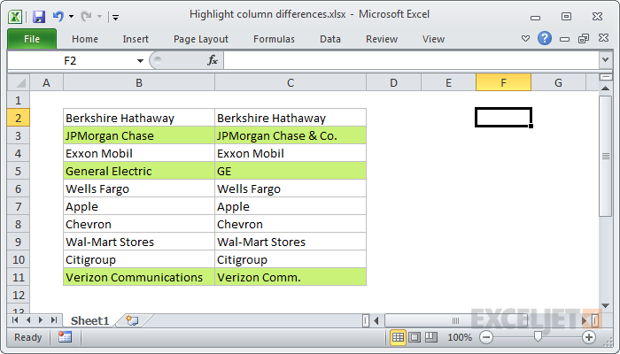Switch to the Insert ribbon tab

click(136, 39)
